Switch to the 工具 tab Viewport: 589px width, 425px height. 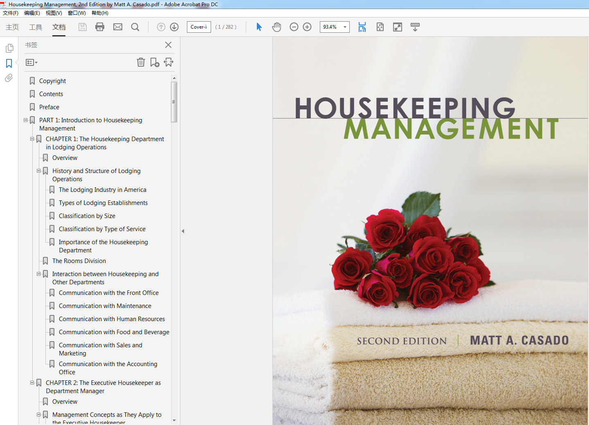click(36, 27)
